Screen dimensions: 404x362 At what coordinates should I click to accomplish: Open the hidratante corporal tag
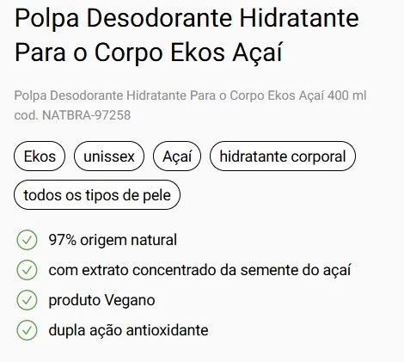(283, 156)
